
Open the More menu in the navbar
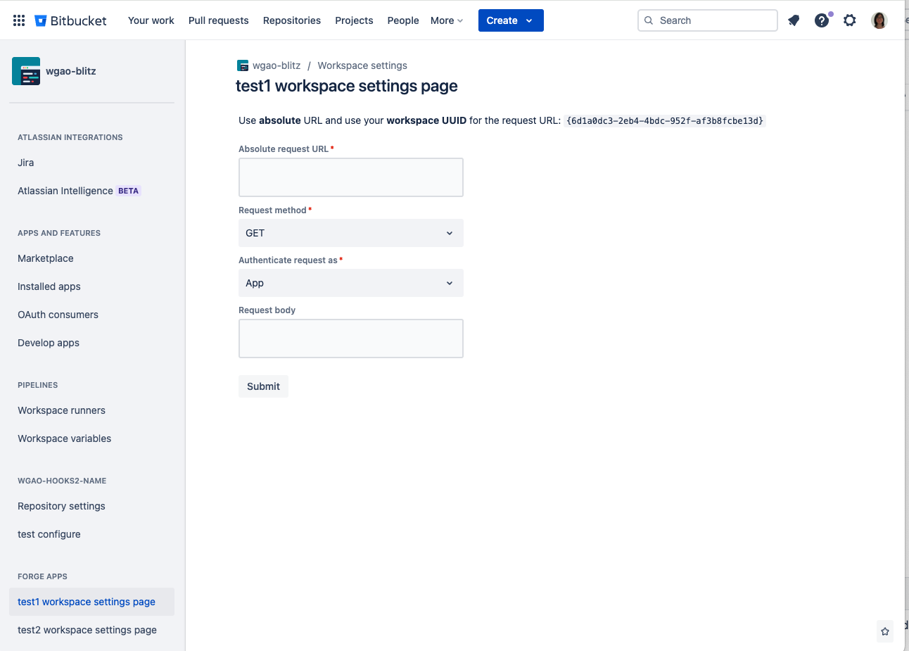pyautogui.click(x=445, y=20)
